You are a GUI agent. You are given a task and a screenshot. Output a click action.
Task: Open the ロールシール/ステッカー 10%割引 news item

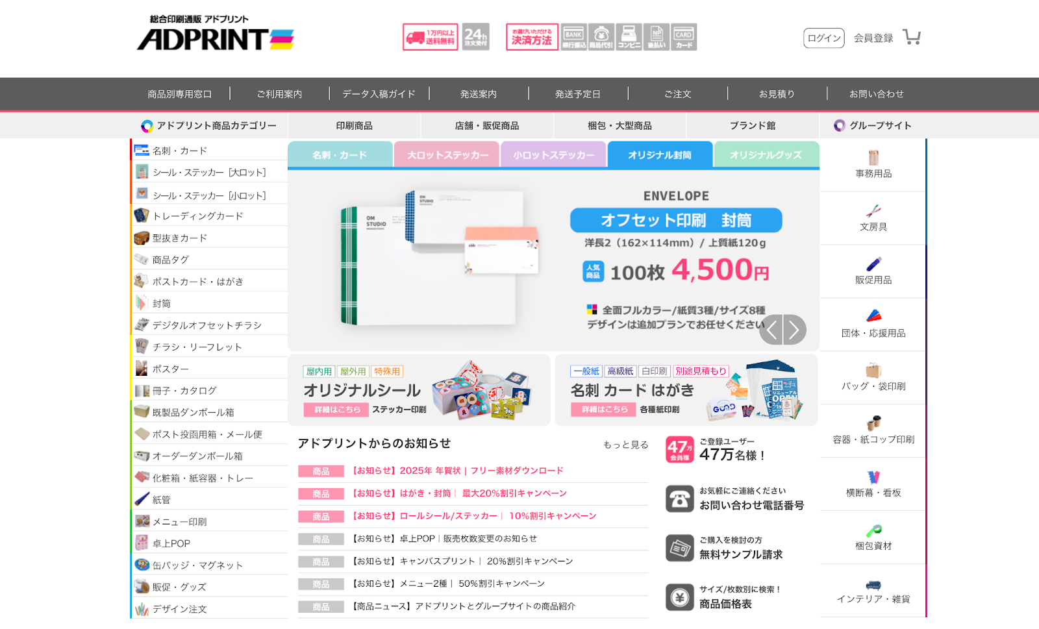tap(473, 516)
